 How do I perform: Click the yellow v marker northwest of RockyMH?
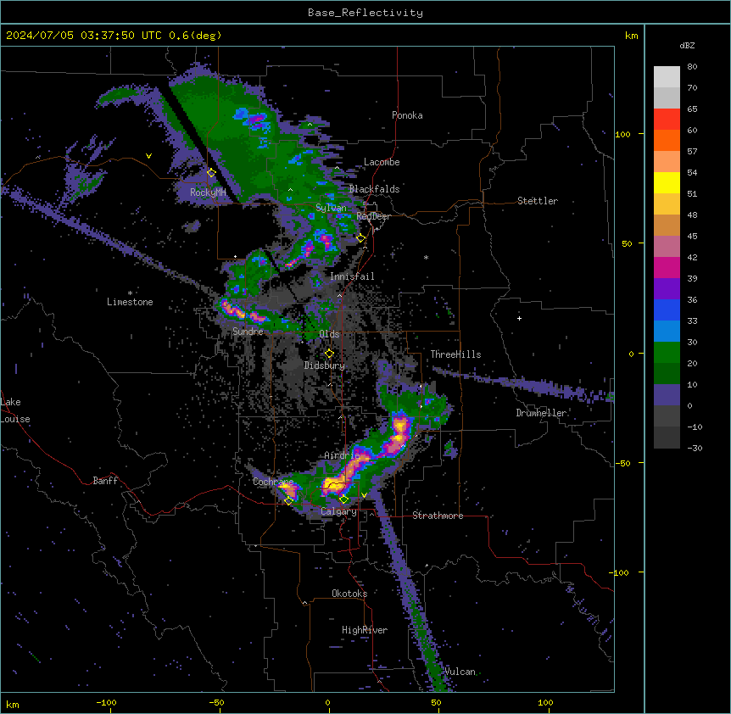coord(148,156)
